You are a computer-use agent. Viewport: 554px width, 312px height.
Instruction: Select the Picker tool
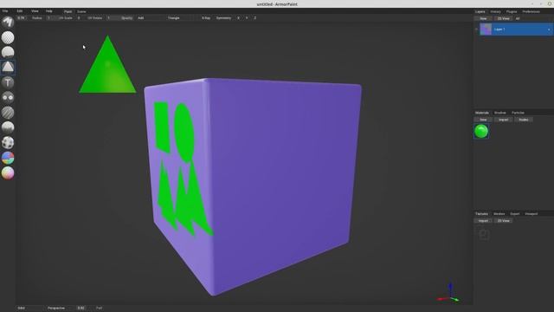click(8, 173)
